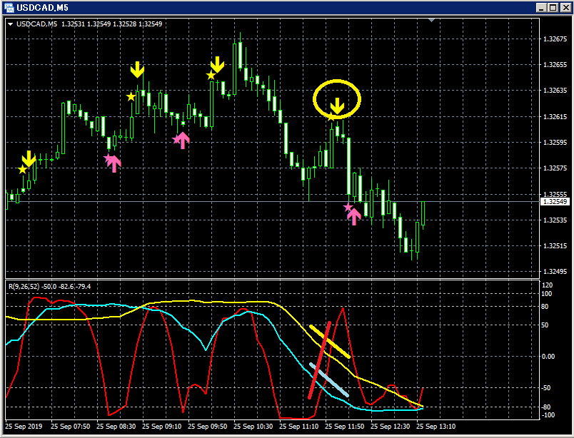
Task: Click price scale value 1.32575
Action: click(555, 168)
